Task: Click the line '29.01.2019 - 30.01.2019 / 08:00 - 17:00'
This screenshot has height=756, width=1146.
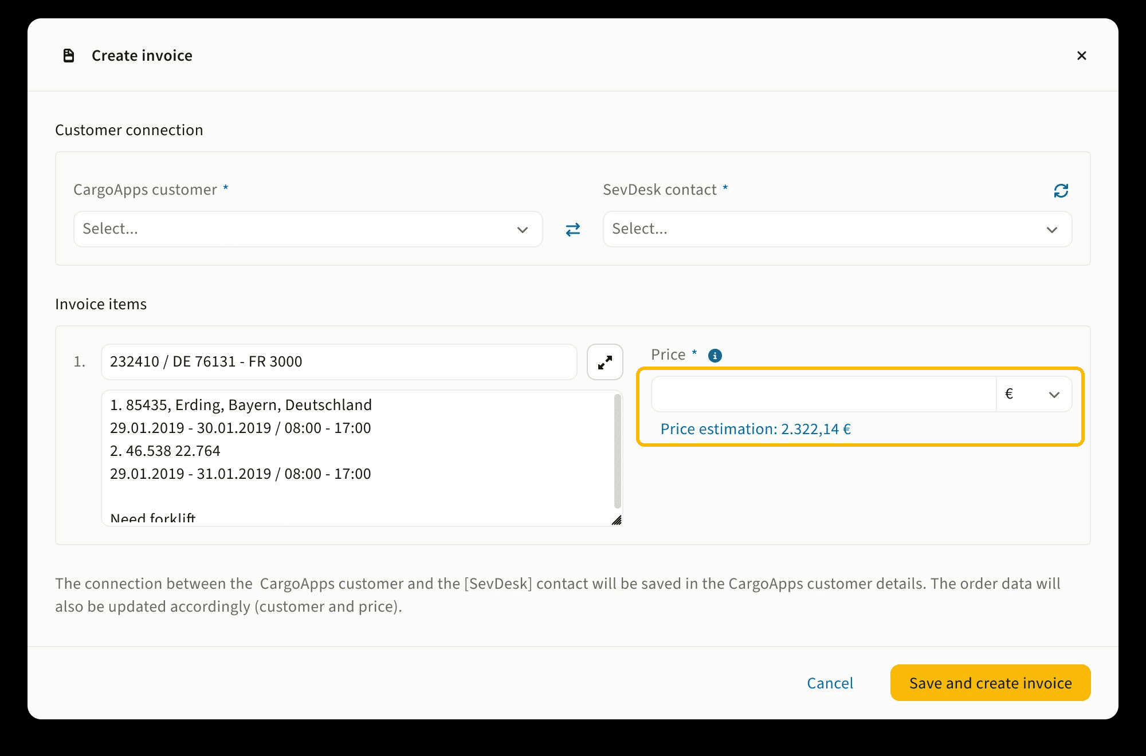Action: 241,428
